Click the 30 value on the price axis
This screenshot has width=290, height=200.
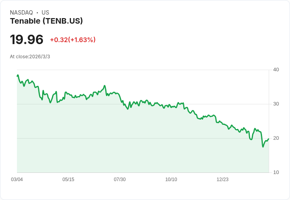pyautogui.click(x=276, y=104)
